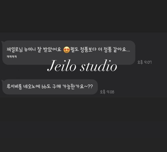The width and height of the screenshot is (167, 152).
Task: Click 받았어요 in the first message
Action: (x=52, y=50)
